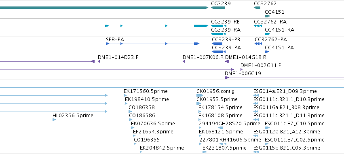Open the SPR-PA protein label
Screen dimensions: 344x154
(x=115, y=40)
